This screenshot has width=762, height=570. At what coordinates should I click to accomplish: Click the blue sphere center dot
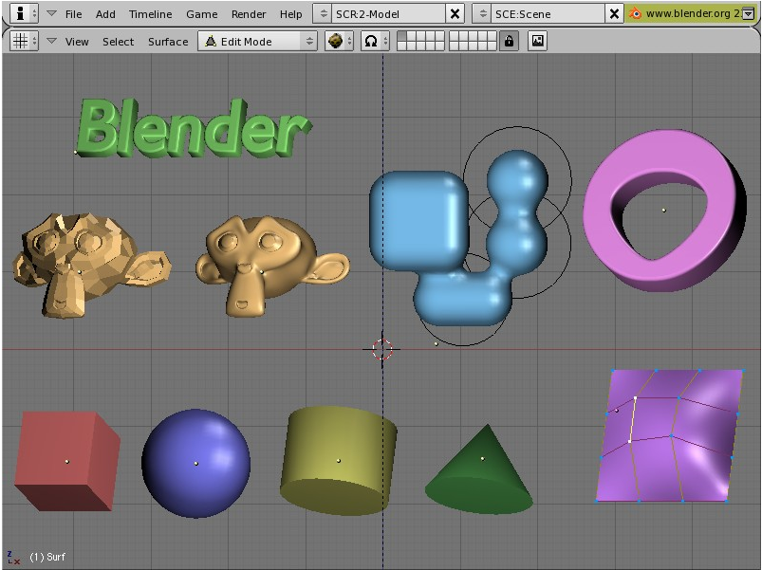click(x=196, y=463)
